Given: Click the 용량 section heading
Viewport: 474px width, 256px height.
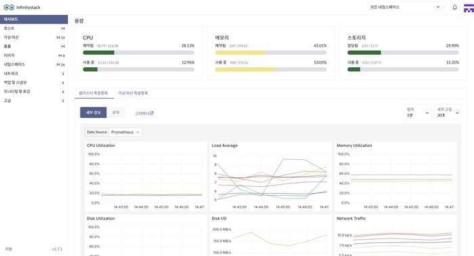Looking at the screenshot, I should coord(79,21).
